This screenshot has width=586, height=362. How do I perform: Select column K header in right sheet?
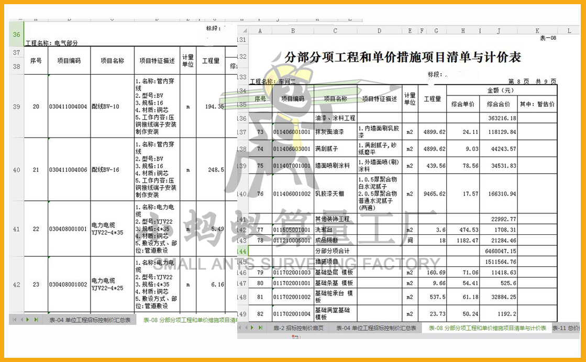click(537, 31)
